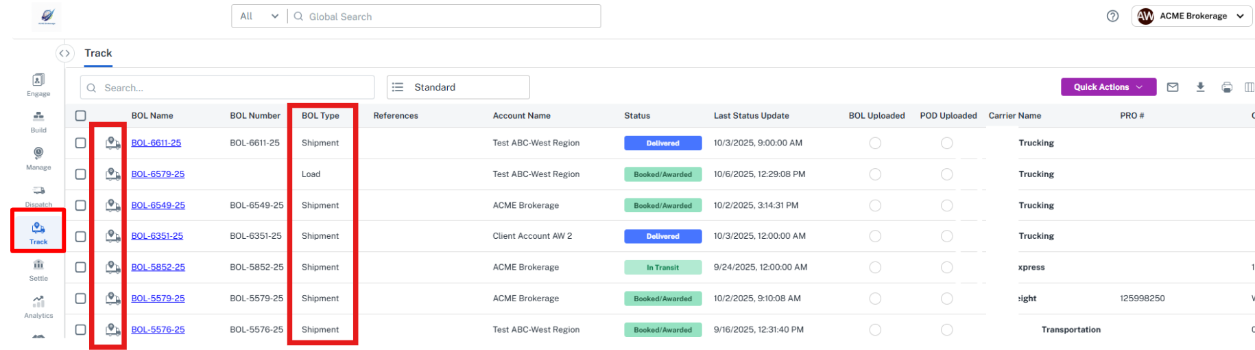
Task: Toggle BOL Uploaded radio for BOL-6611-25
Action: click(875, 143)
